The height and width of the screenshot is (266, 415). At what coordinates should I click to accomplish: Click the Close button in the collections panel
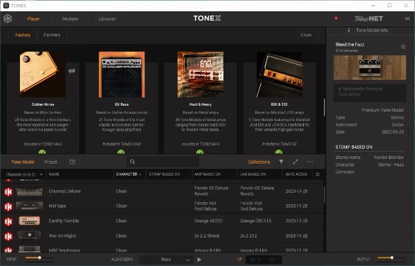point(305,35)
